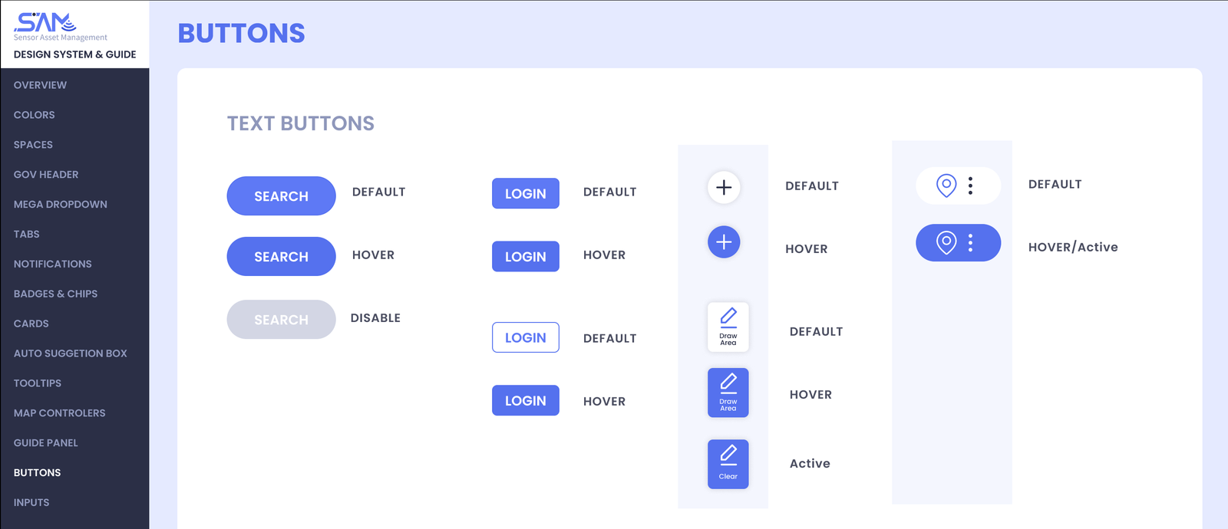1228x529 pixels.
Task: Click the location pin in white pill
Action: [946, 186]
